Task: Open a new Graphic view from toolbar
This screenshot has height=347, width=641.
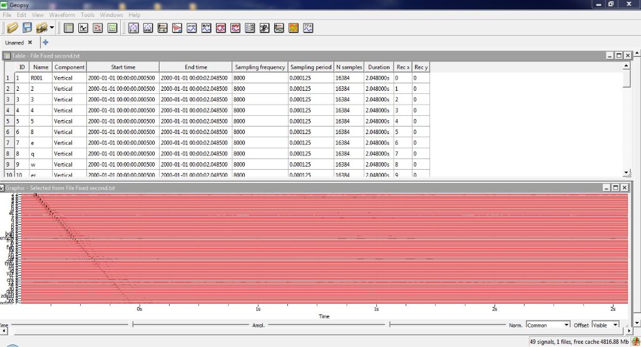Action: click(83, 28)
